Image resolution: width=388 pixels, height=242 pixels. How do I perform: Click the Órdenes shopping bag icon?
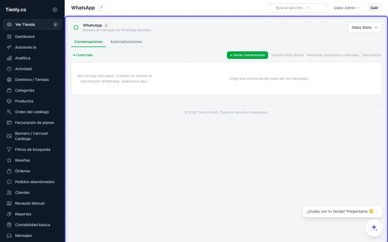click(x=9, y=171)
